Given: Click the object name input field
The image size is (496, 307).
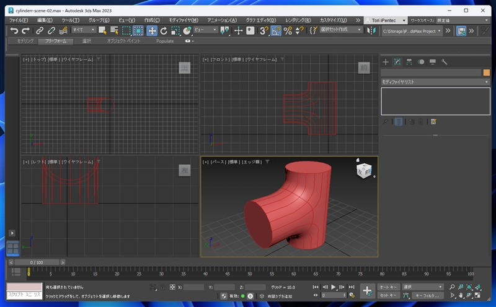Looking at the screenshot, I should pyautogui.click(x=431, y=72).
